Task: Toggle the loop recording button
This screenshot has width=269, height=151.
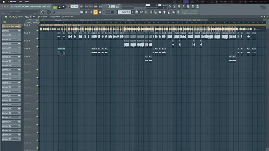Action: point(100,6)
